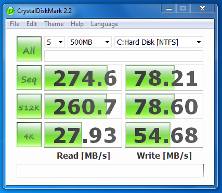Click the CrystalDiskMark title bar app icon
Screen dimensions: 222x193
pos(10,11)
